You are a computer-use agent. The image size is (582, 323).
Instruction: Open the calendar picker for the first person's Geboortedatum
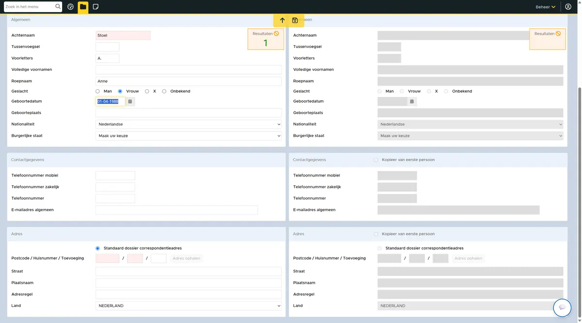[130, 101]
